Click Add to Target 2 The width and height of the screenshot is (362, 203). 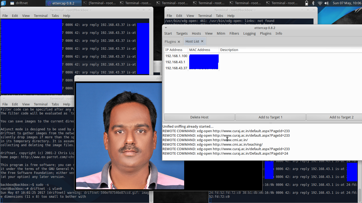coord(334,117)
